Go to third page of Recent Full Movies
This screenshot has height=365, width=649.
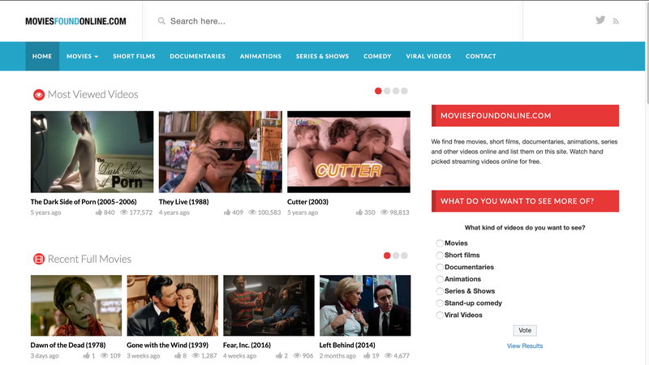coord(404,255)
